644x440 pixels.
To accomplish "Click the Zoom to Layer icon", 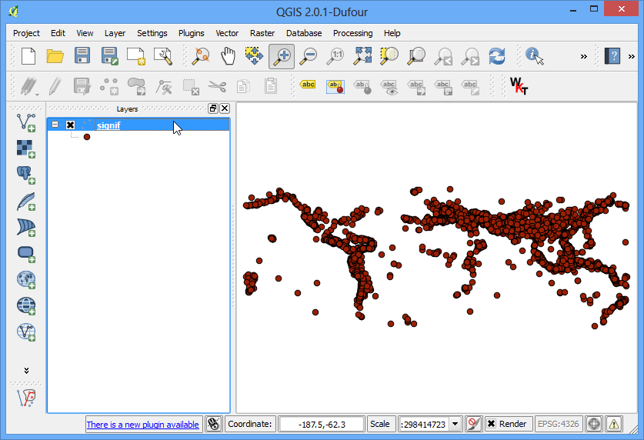I will click(416, 56).
